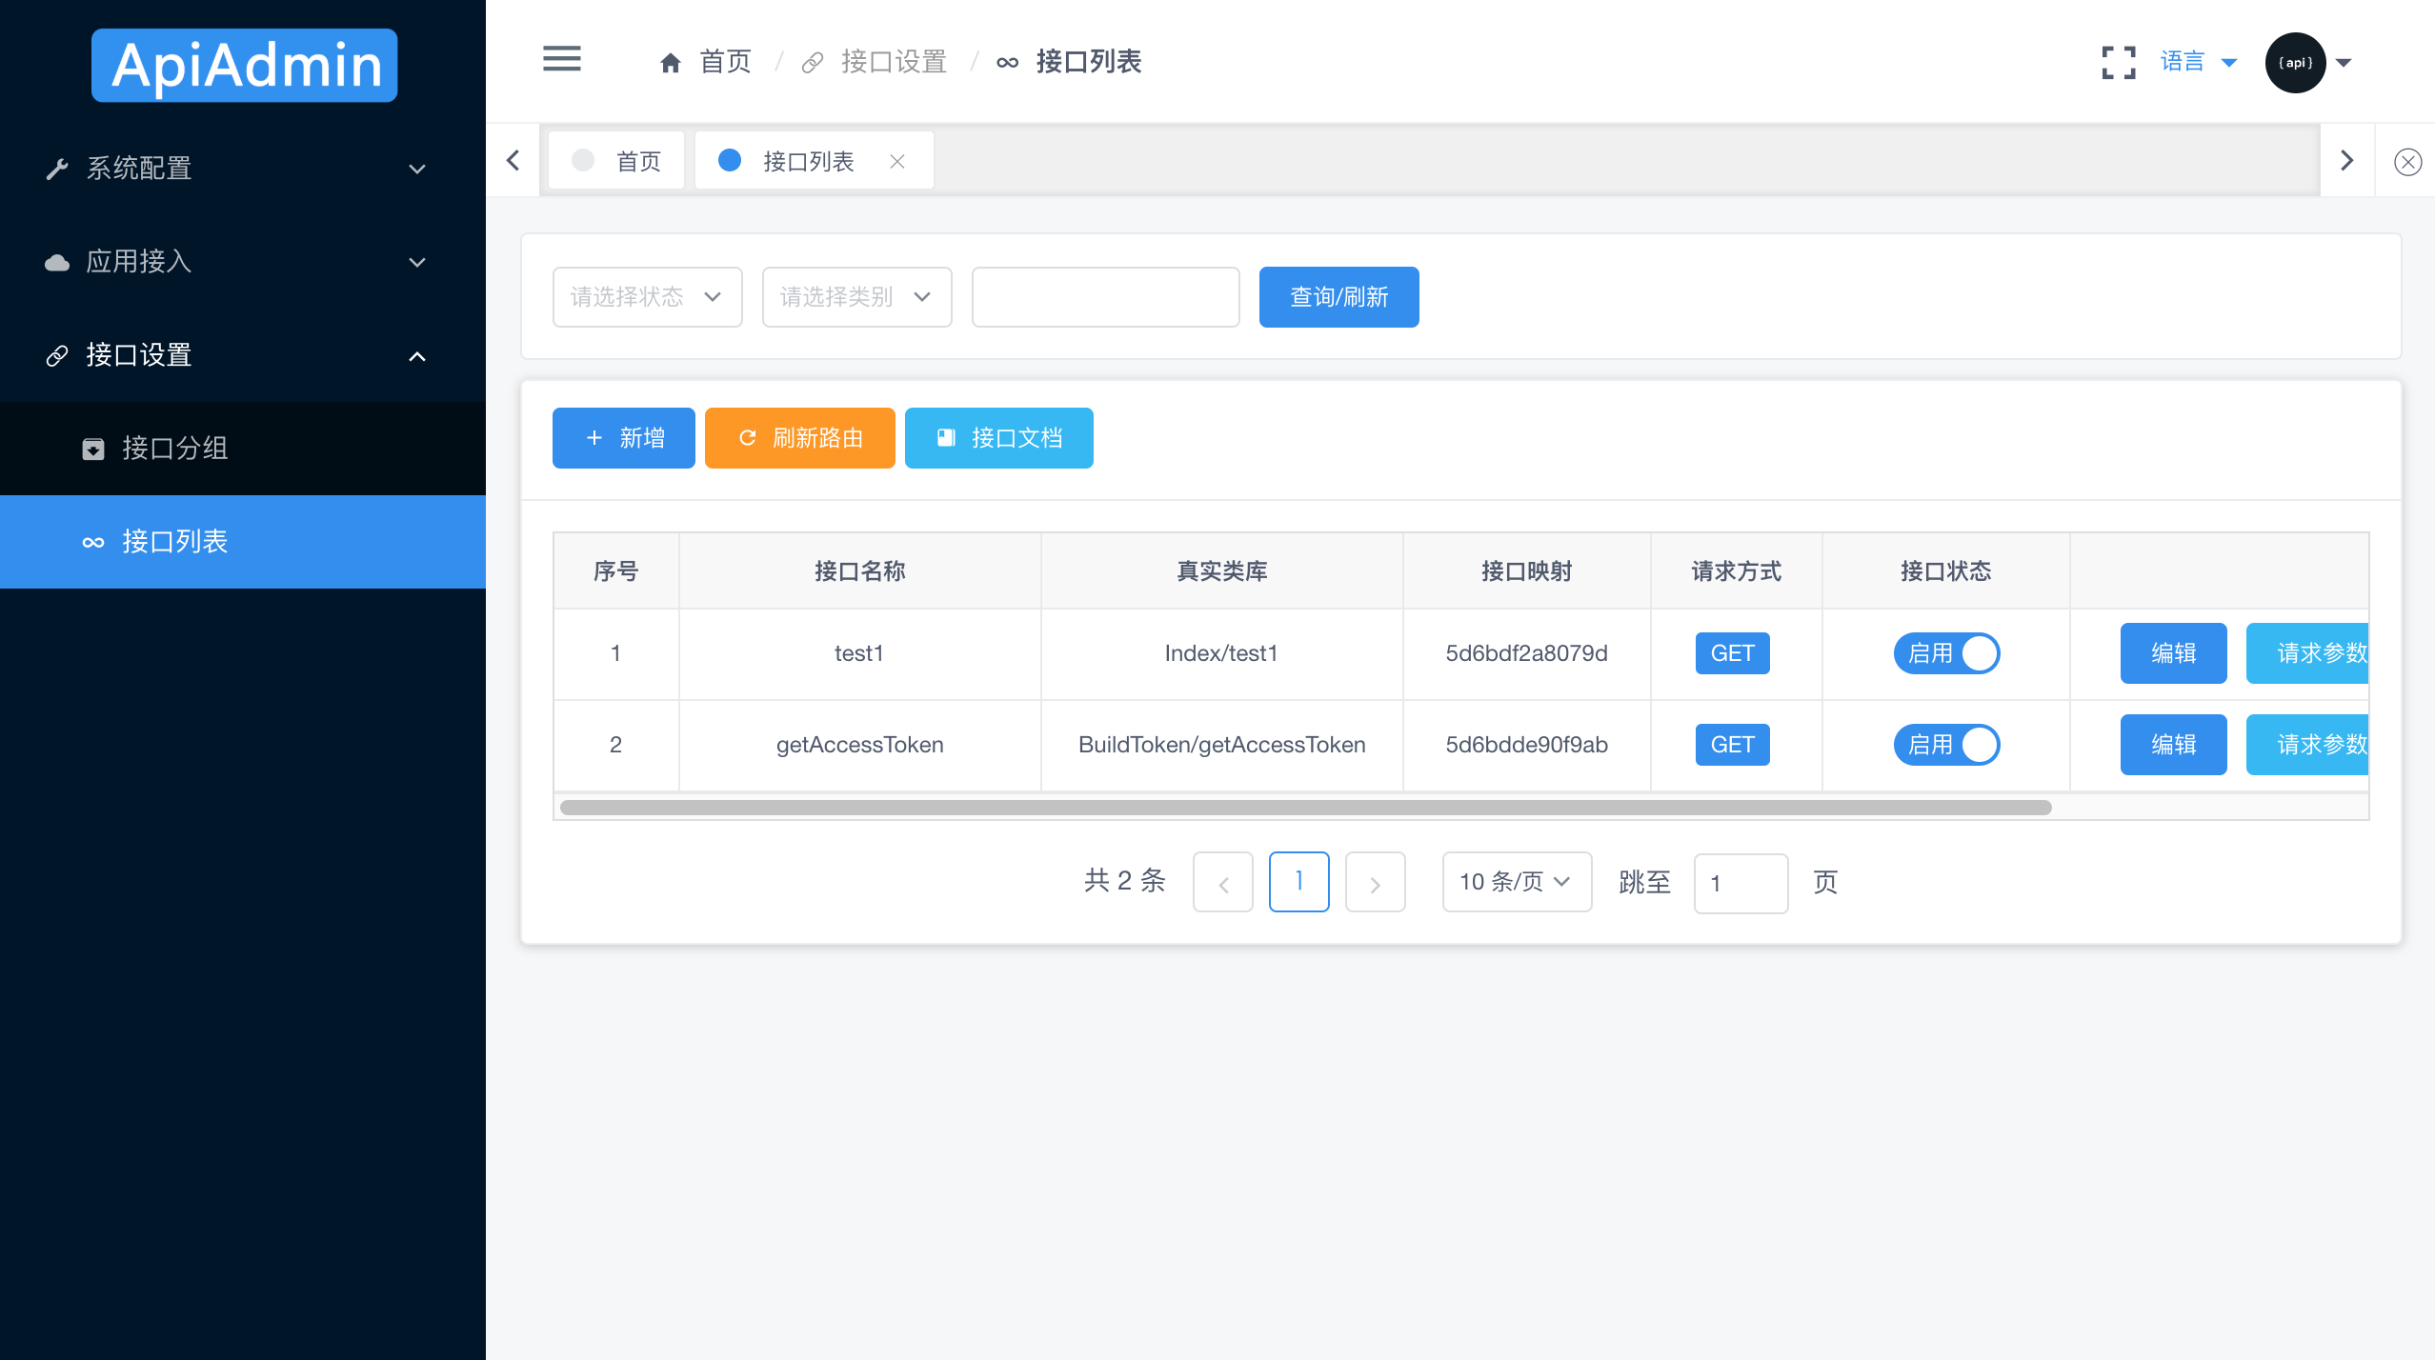Viewport: 2435px width, 1360px height.
Task: Click the Index/test1 cell
Action: 1222,653
